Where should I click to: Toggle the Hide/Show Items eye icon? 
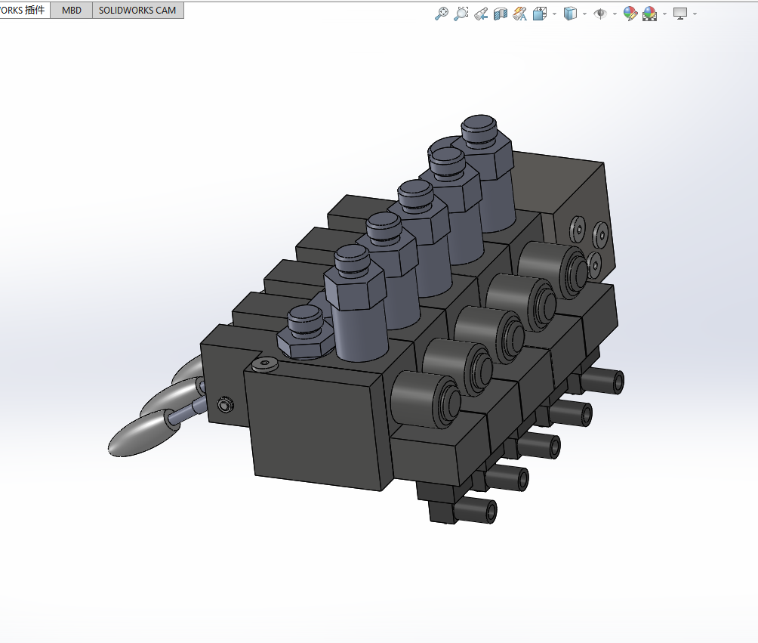pos(600,14)
